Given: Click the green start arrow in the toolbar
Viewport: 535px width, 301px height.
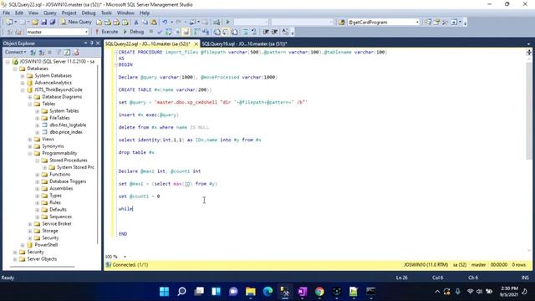Looking at the screenshot, I should tap(227, 23).
